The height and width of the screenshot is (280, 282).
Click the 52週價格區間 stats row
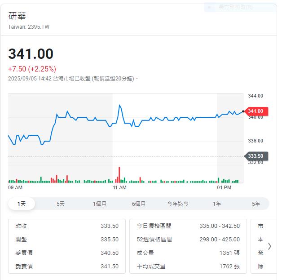(188, 240)
